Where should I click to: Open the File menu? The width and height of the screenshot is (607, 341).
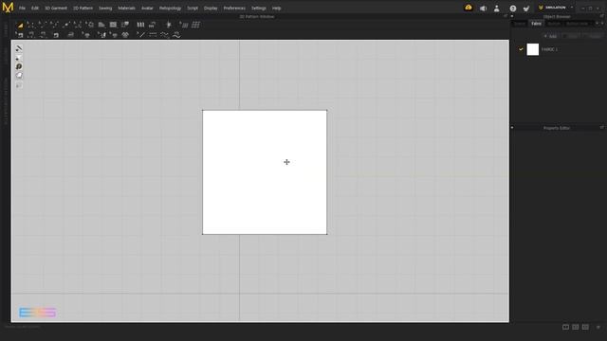tap(22, 9)
